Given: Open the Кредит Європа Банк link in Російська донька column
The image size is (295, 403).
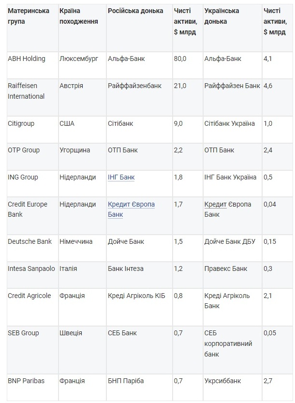Looking at the screenshot, I should tap(131, 209).
